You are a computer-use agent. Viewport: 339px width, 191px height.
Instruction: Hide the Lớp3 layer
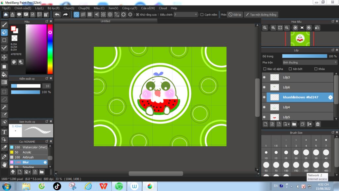click(x=264, y=77)
